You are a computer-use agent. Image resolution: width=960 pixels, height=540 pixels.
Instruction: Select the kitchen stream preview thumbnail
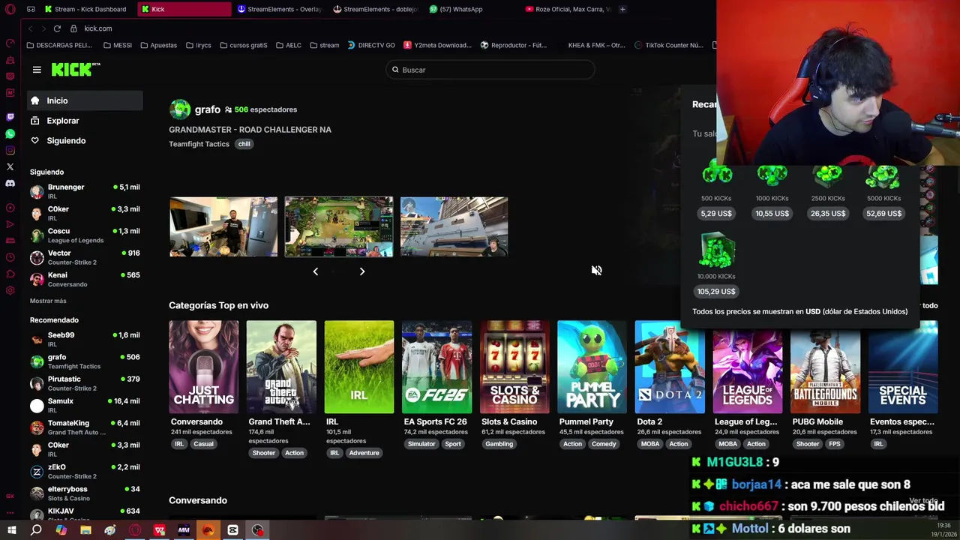(x=223, y=226)
